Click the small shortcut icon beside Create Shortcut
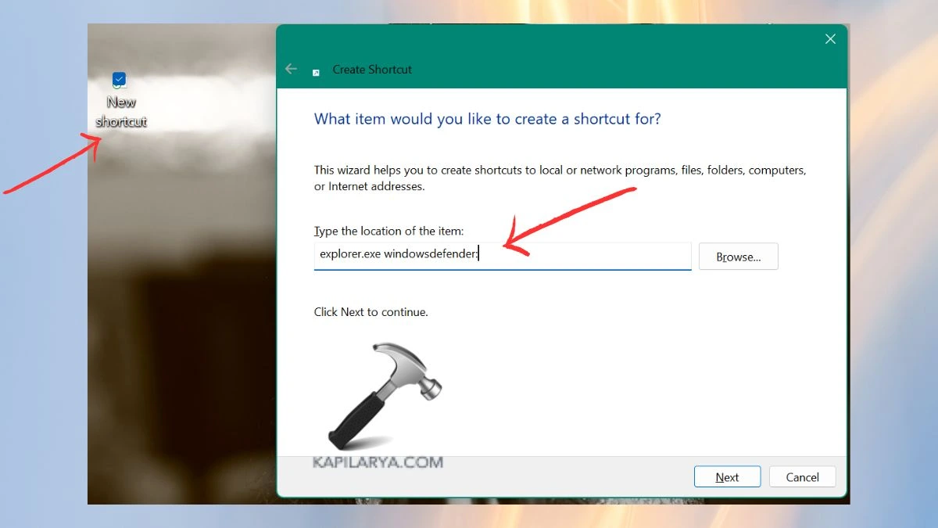The image size is (938, 528). click(x=316, y=71)
